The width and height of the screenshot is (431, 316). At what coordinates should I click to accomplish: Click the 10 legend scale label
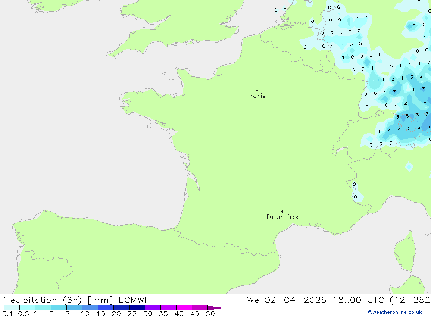[85, 313]
